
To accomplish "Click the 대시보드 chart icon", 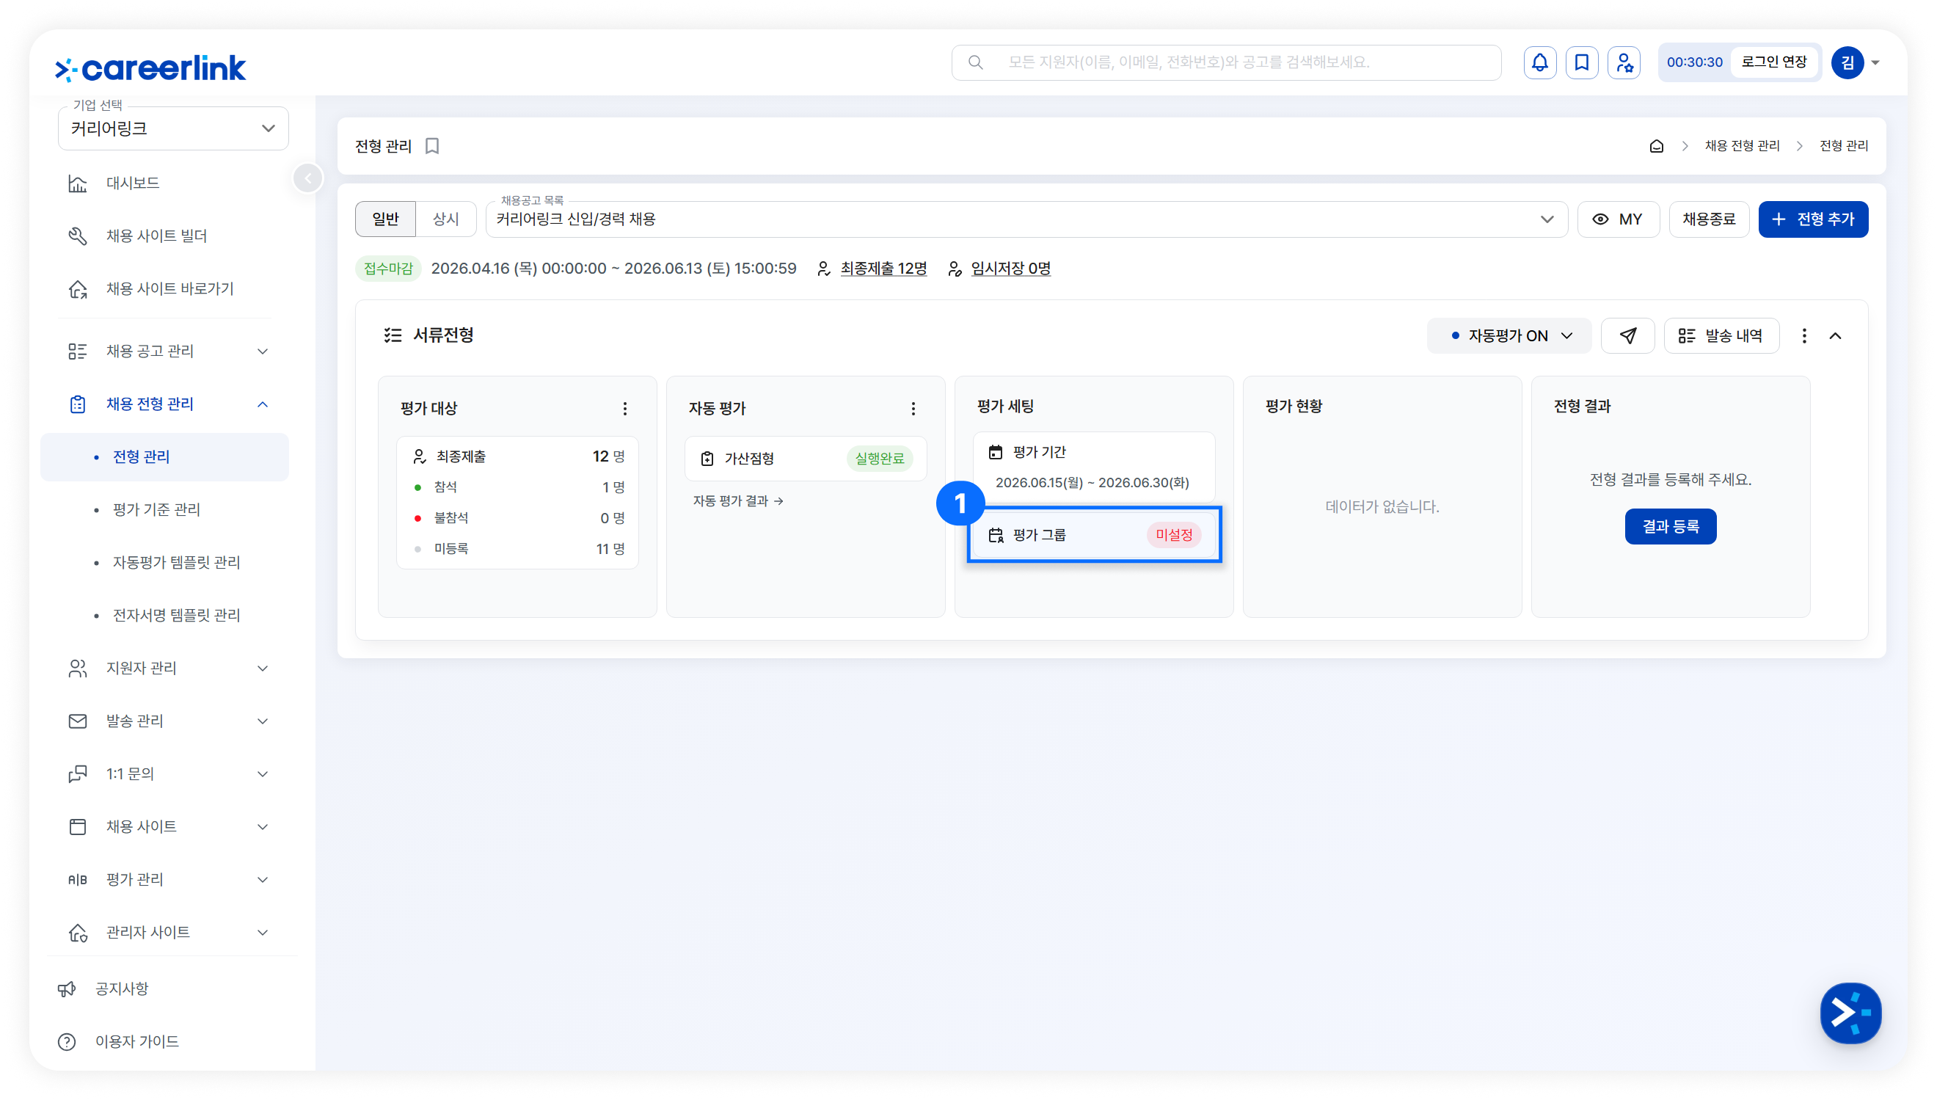I will click(78, 183).
